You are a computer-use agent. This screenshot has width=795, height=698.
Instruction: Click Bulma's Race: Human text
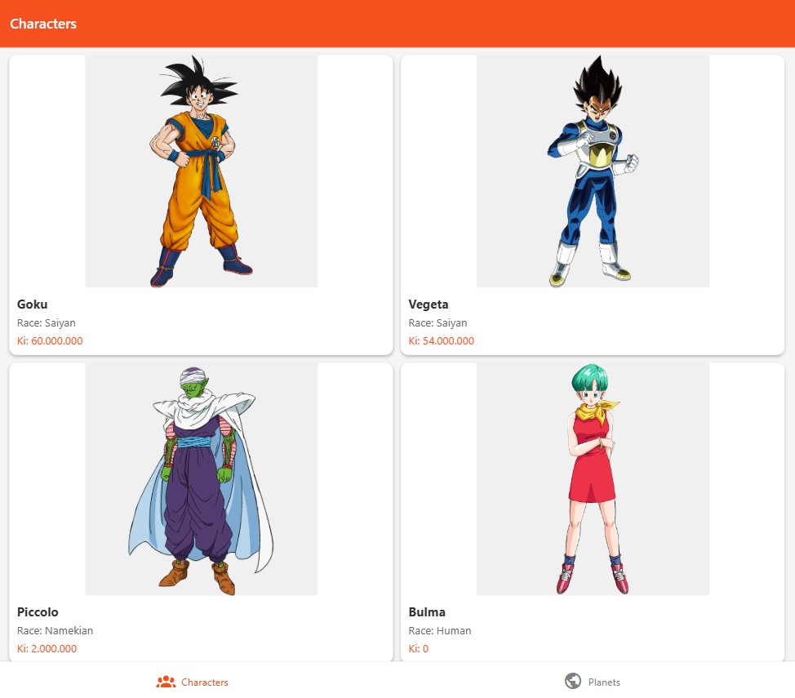440,630
